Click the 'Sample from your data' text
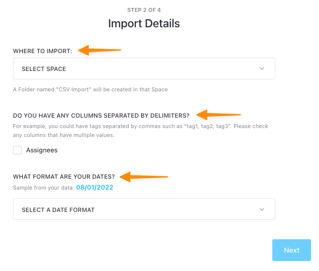The image size is (319, 271). [x=43, y=188]
